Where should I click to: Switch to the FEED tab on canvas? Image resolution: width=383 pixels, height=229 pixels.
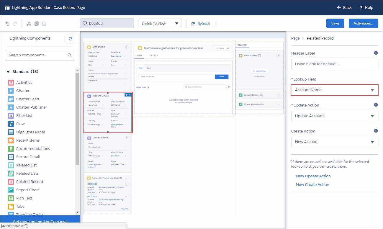click(x=139, y=55)
